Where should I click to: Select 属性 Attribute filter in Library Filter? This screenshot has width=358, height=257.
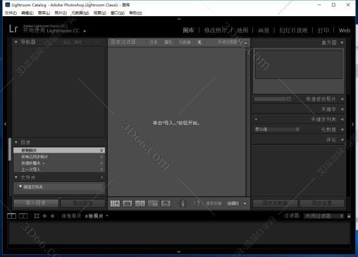pyautogui.click(x=168, y=42)
